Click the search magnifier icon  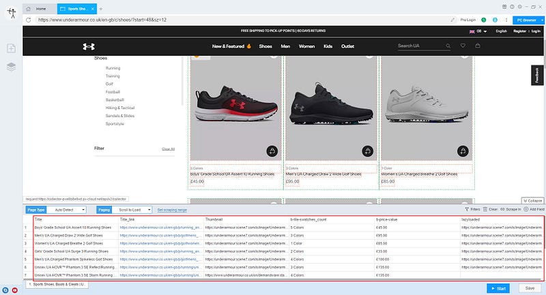[x=448, y=46]
